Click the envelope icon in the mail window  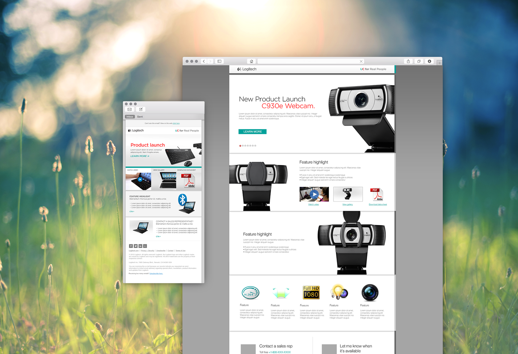pos(130,109)
